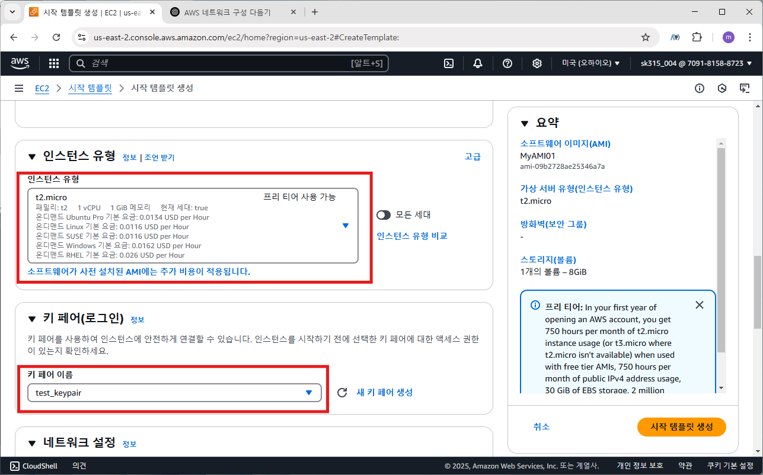763x475 pixels.
Task: Click the main page vertical scrollbar
Action: pyautogui.click(x=757, y=292)
